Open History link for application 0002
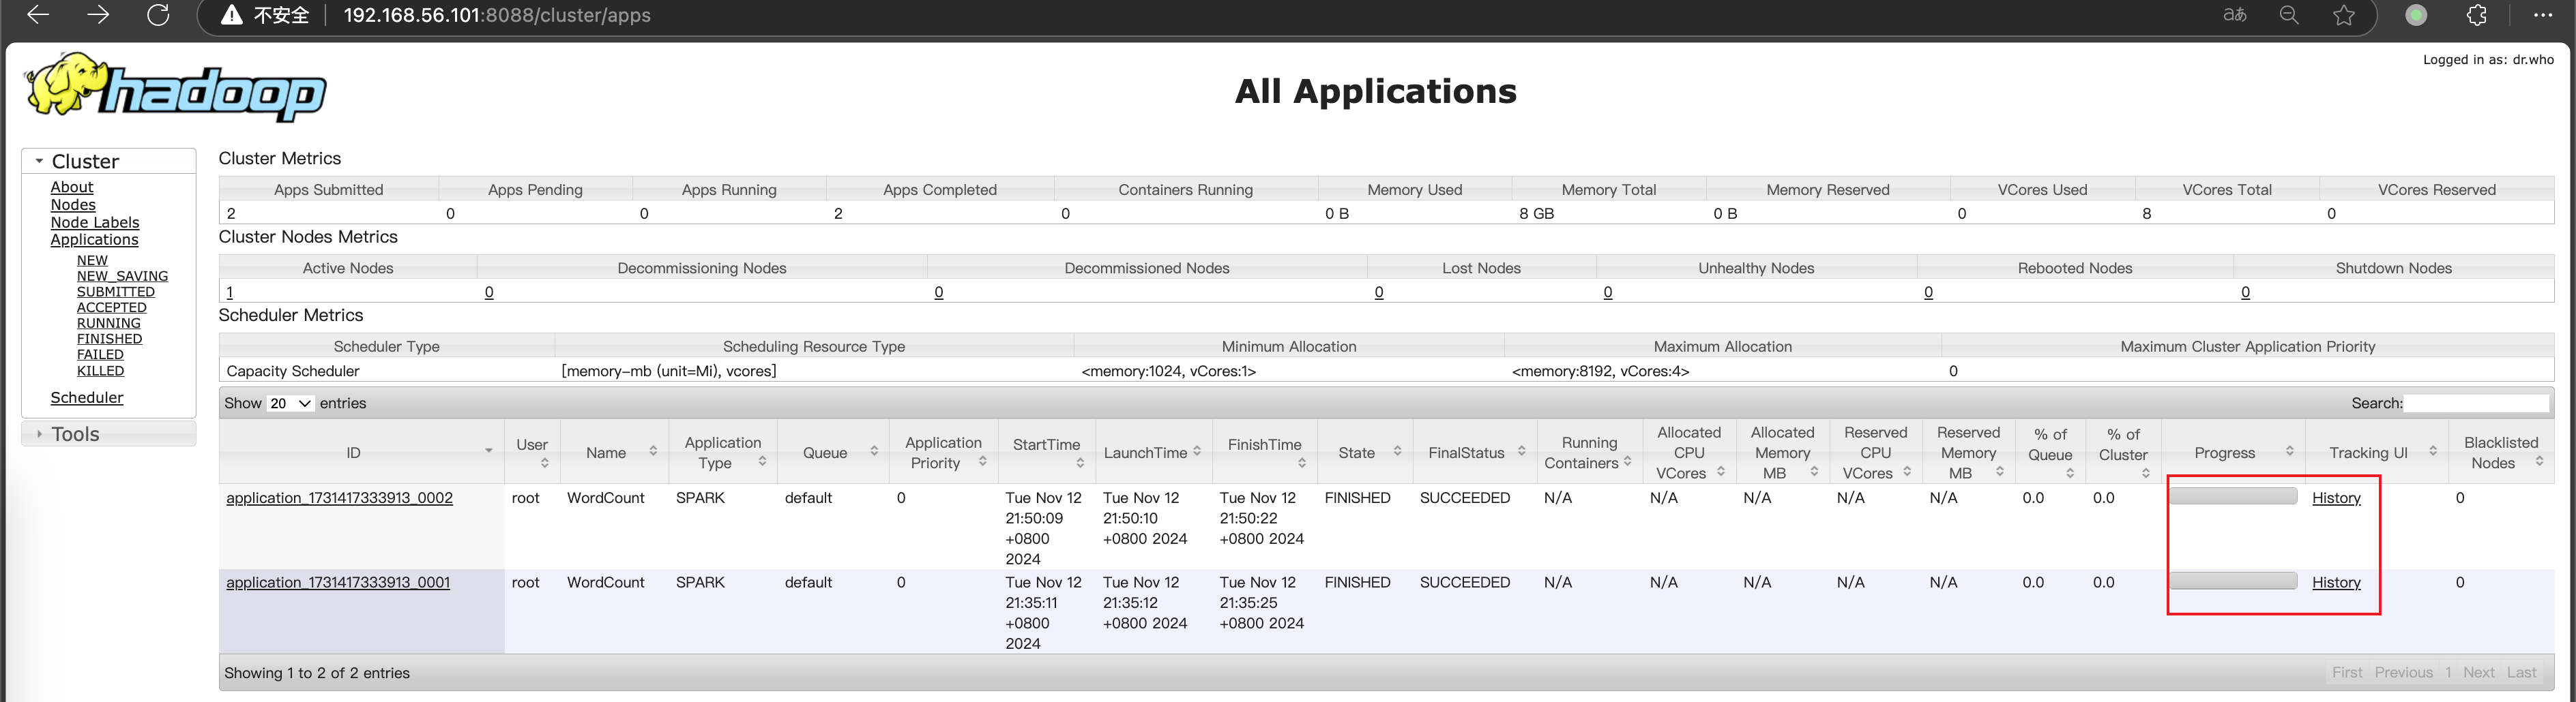Viewport: 2576px width, 702px height. [2336, 498]
